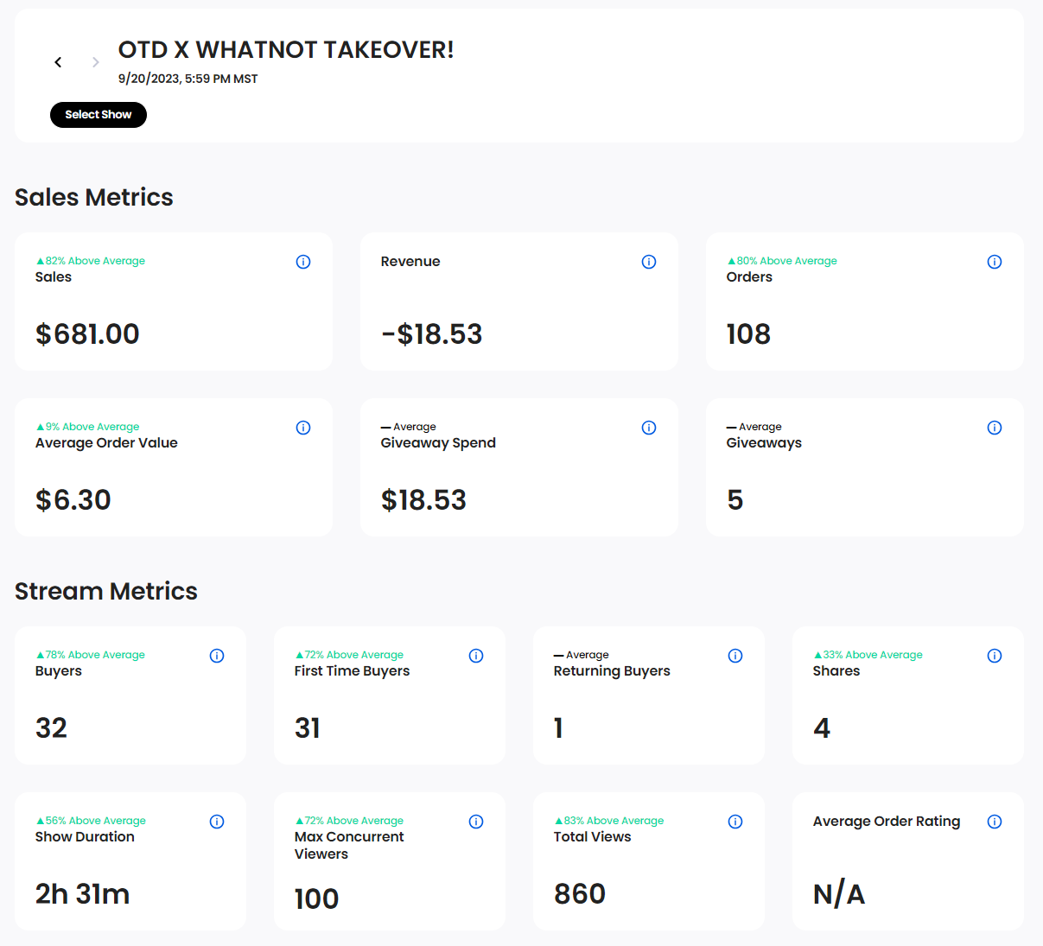
Task: Open info icon on Orders card
Action: click(x=995, y=262)
